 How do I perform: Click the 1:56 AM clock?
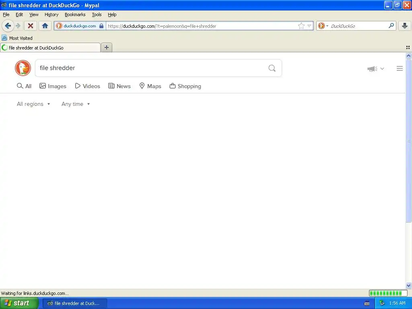click(397, 303)
